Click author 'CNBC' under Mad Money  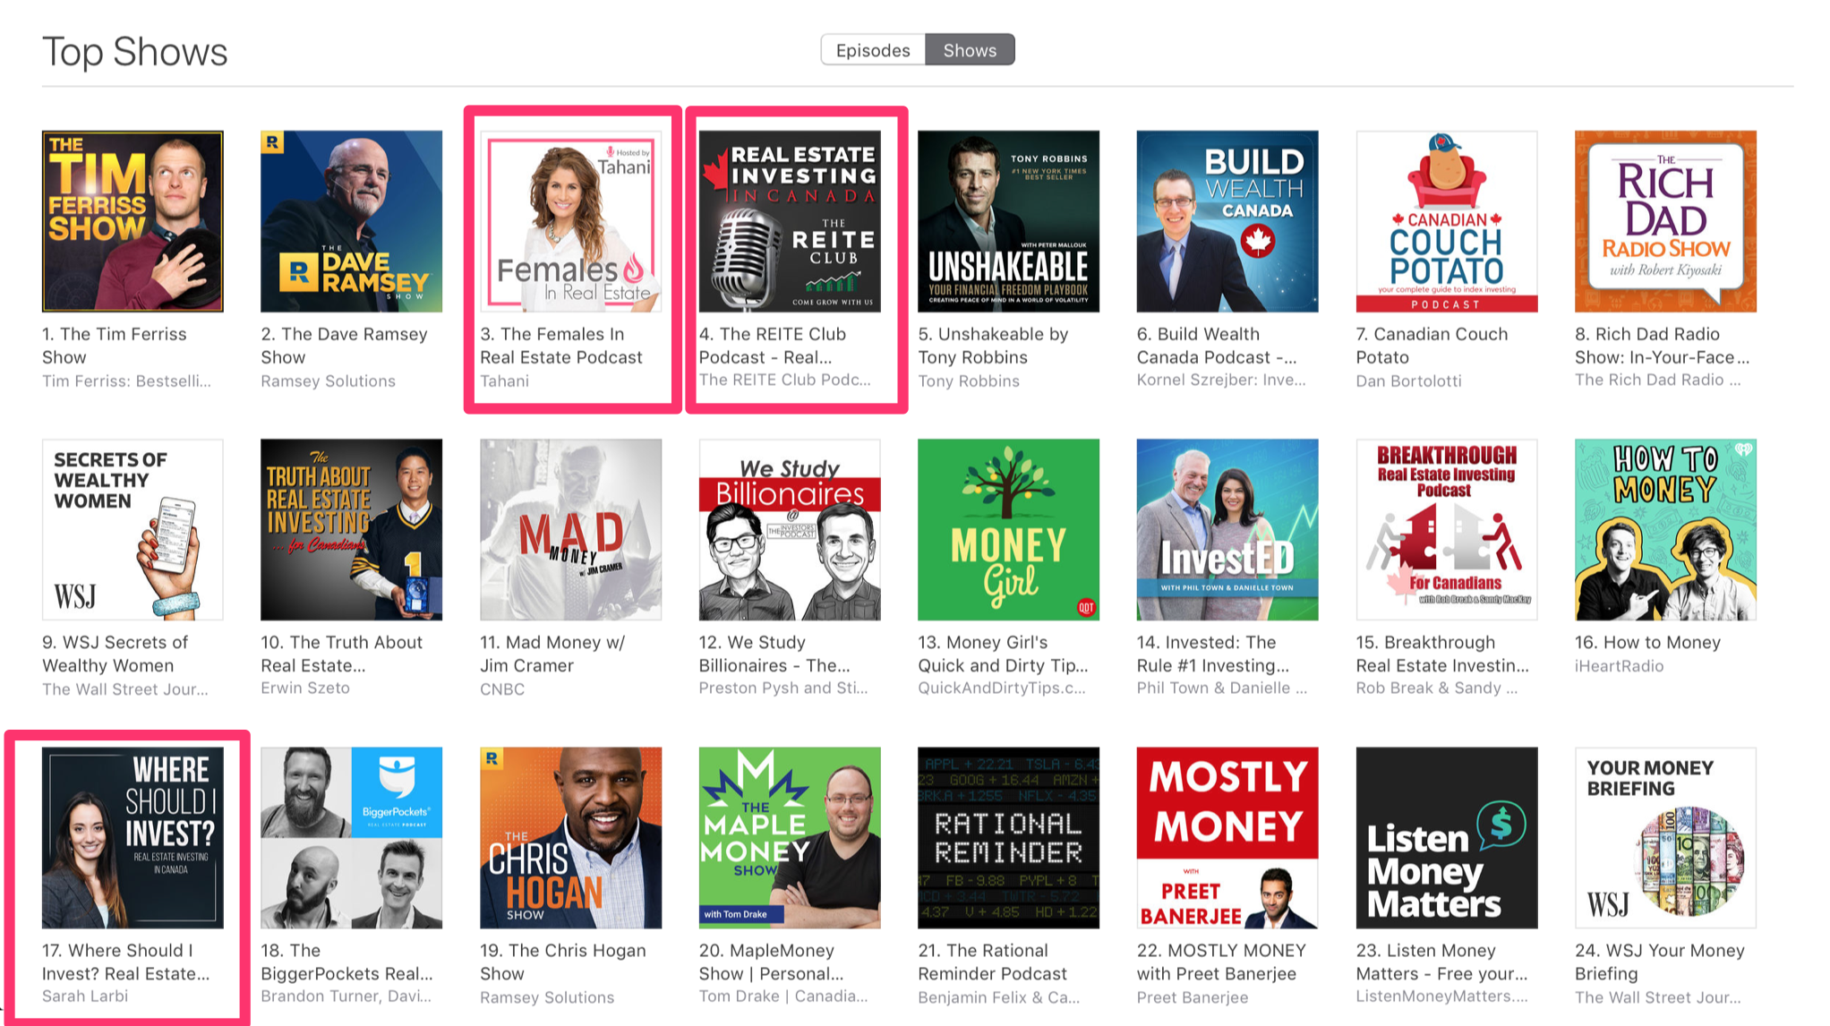click(502, 689)
